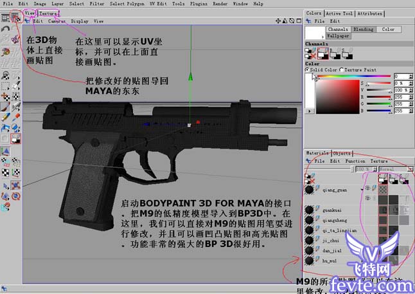The height and width of the screenshot is (294, 415).
Task: Select the live selection arrow tool
Action: [x=5, y=186]
